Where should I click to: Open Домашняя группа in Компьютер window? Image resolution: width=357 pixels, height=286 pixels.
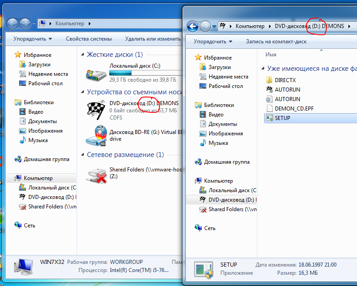(x=46, y=159)
